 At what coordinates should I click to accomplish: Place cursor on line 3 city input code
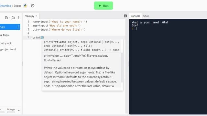(59, 30)
